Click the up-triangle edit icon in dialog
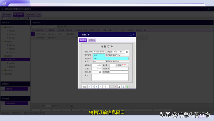The image size is (214, 121). click(x=108, y=87)
